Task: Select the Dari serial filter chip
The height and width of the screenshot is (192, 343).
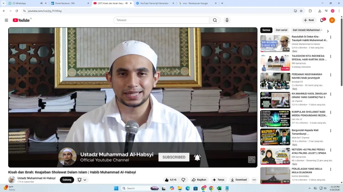Action: (x=281, y=30)
